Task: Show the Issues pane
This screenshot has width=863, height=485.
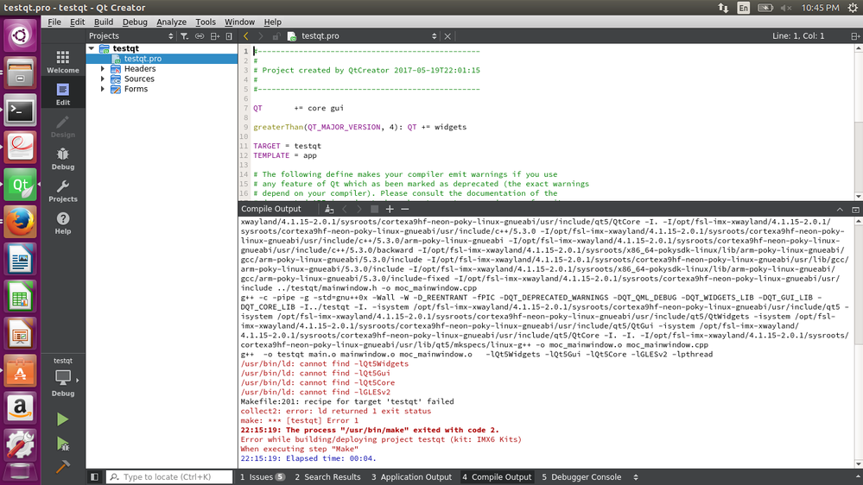Action: pyautogui.click(x=263, y=477)
